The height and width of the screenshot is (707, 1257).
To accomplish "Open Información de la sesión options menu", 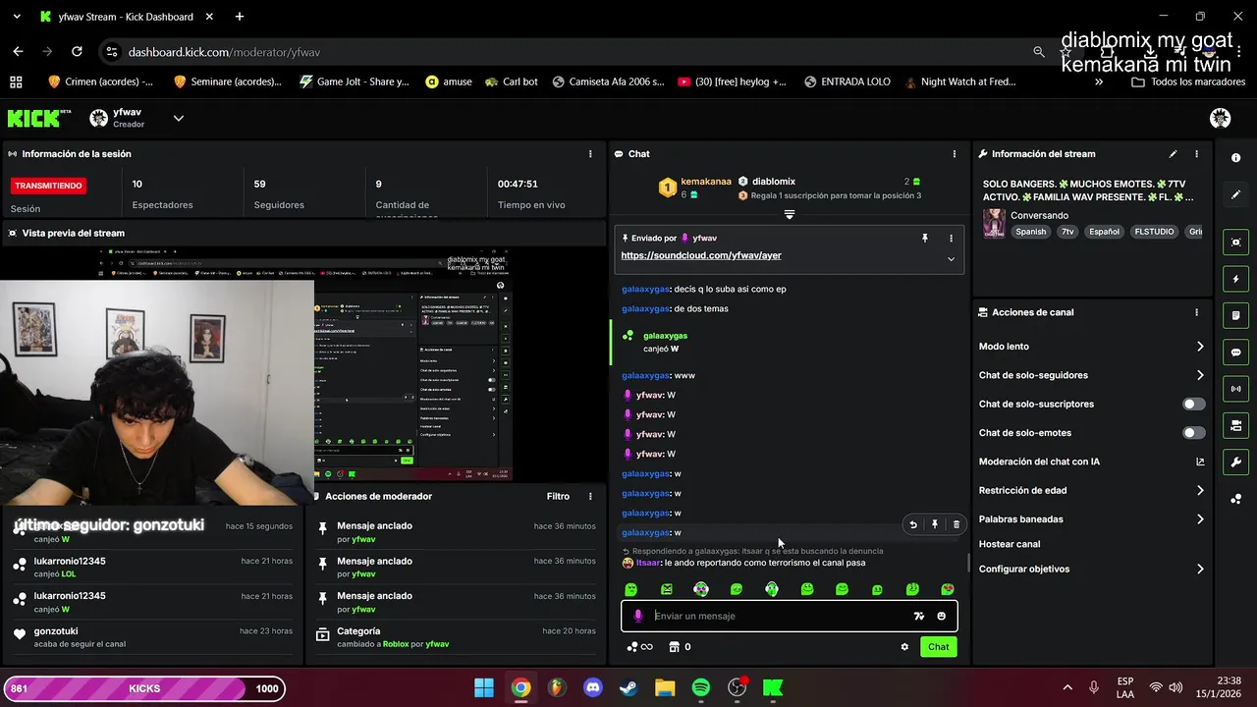I will coord(590,154).
